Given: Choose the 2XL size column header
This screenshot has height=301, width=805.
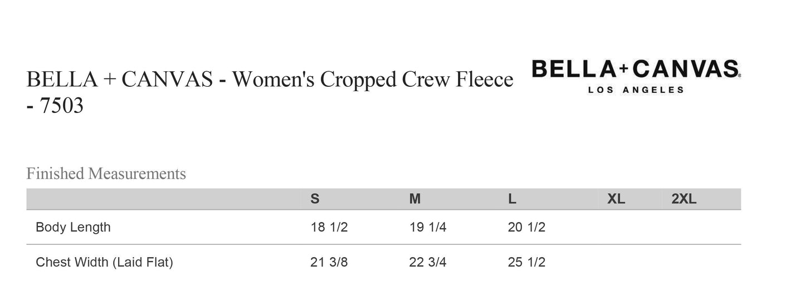Looking at the screenshot, I should (684, 199).
